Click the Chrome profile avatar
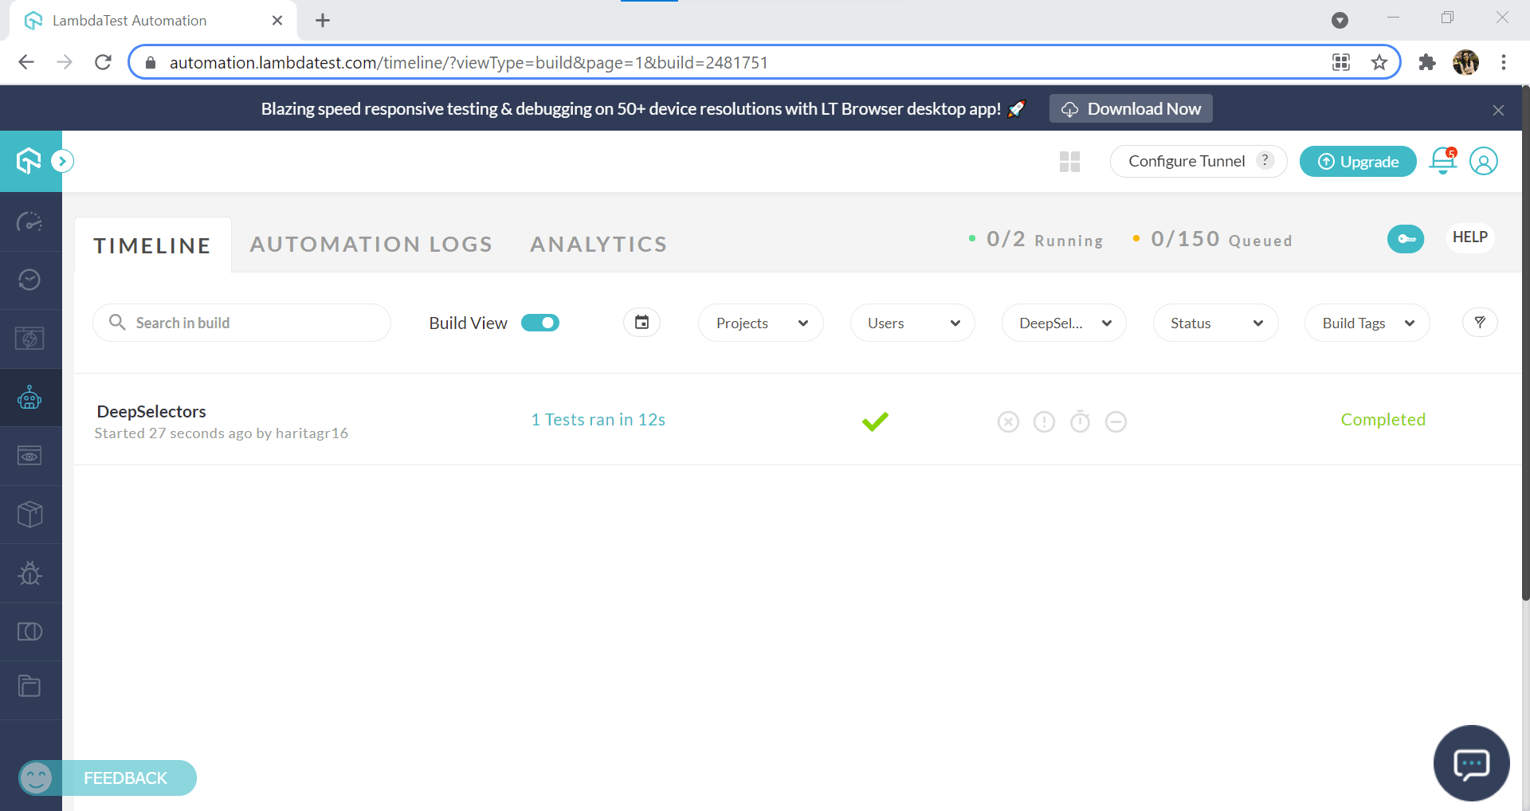The image size is (1530, 811). pos(1465,62)
